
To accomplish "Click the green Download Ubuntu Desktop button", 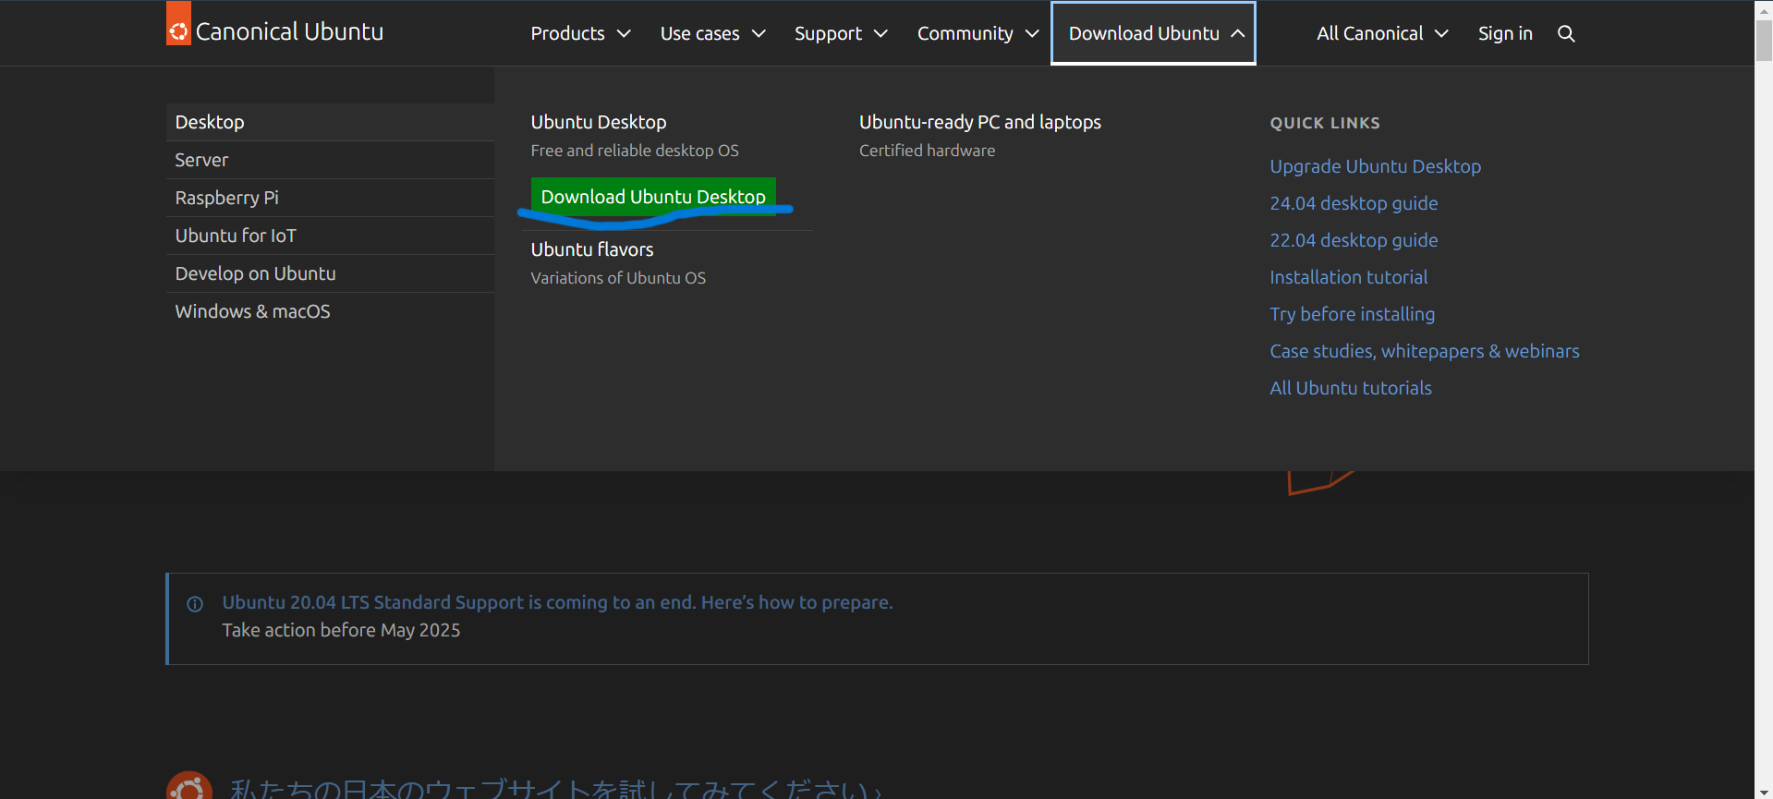I will pyautogui.click(x=652, y=197).
